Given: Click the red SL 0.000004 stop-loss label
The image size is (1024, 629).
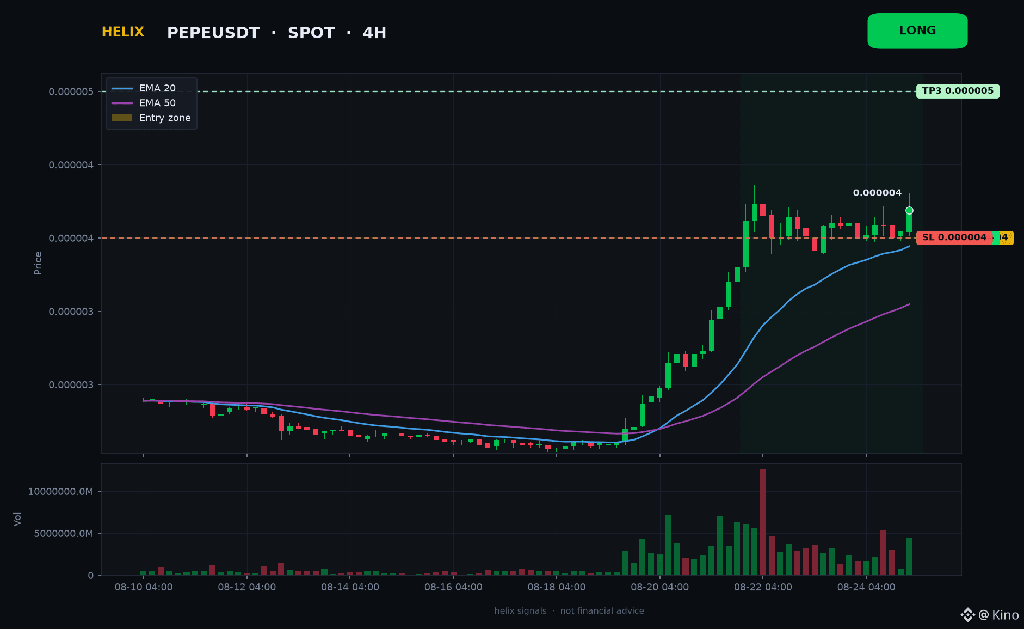Looking at the screenshot, I should (x=954, y=237).
